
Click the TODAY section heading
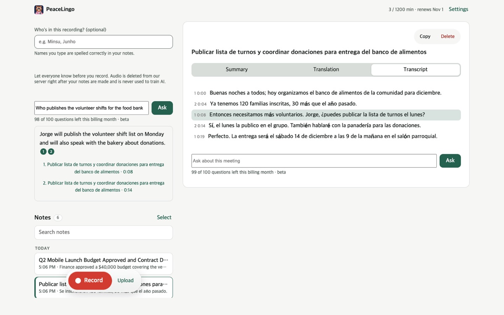42,248
